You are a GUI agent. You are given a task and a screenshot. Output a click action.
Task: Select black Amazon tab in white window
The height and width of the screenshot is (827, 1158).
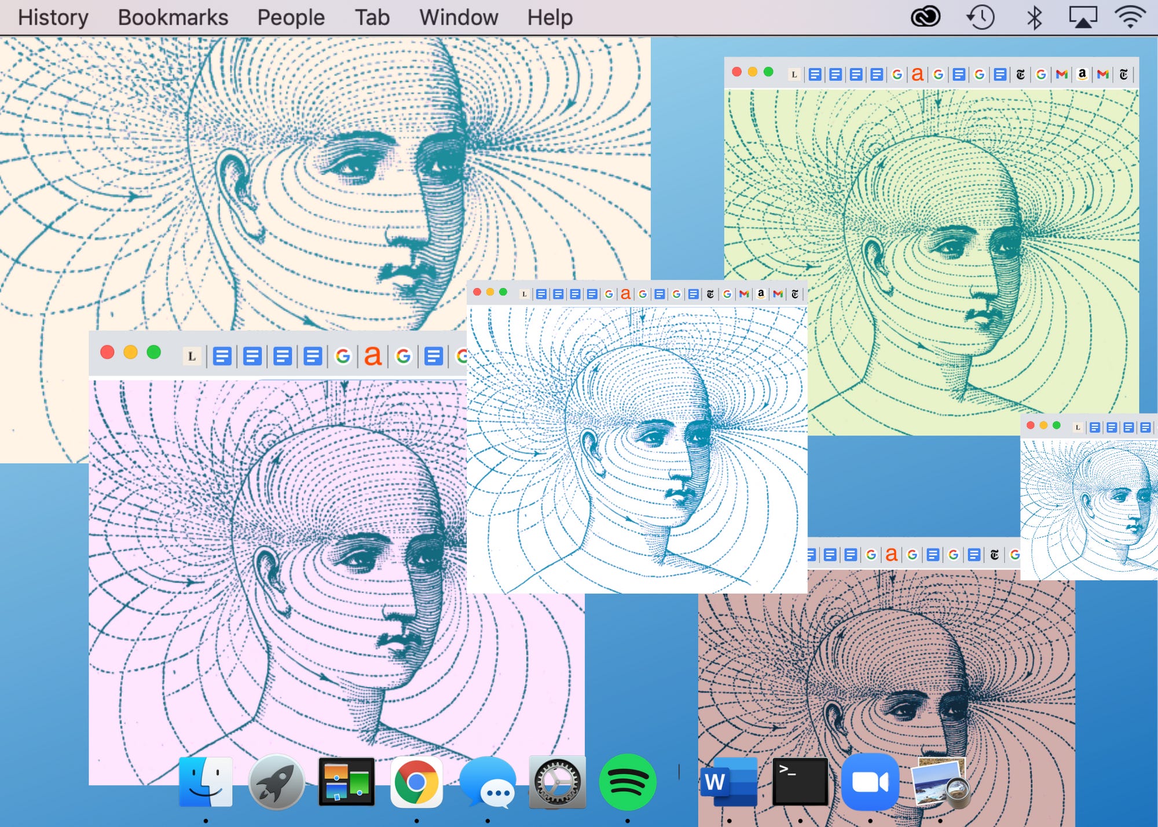(761, 294)
